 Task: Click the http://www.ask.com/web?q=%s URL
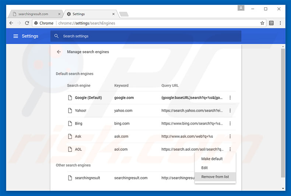click(x=187, y=136)
